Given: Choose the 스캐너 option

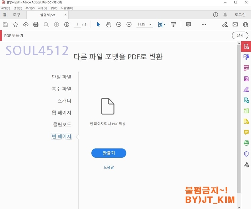Looking at the screenshot, I should [64, 100].
